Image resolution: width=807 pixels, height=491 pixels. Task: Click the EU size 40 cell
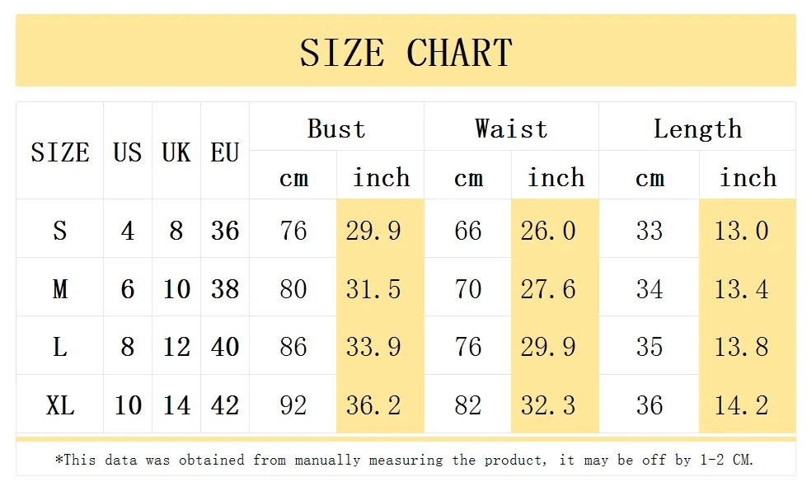tap(225, 346)
